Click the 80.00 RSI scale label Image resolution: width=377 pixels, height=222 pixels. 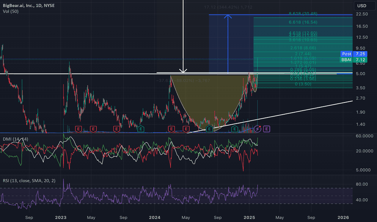362,184
